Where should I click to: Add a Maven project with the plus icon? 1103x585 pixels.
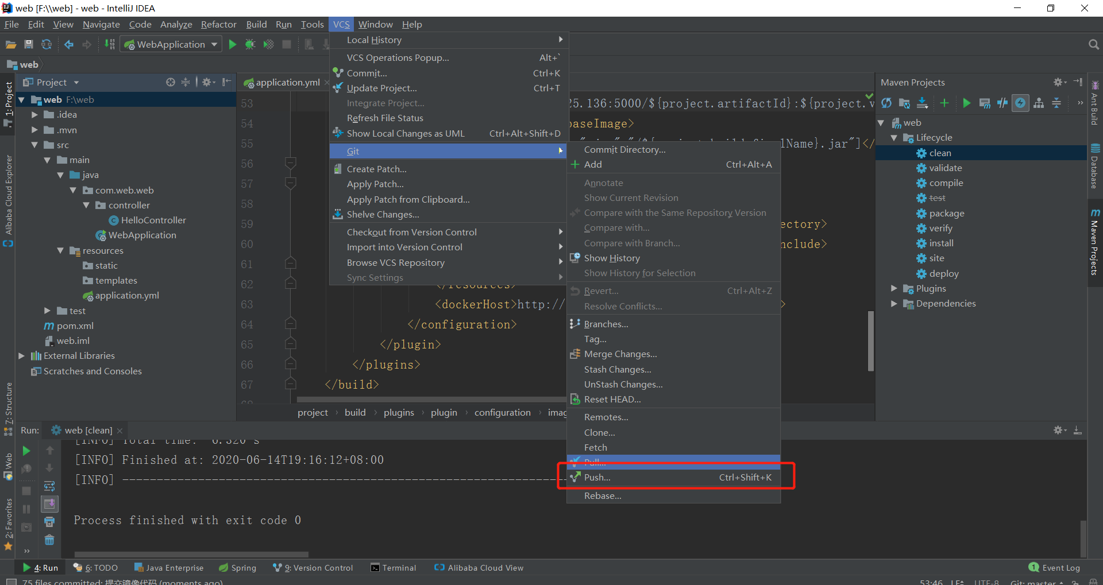944,103
